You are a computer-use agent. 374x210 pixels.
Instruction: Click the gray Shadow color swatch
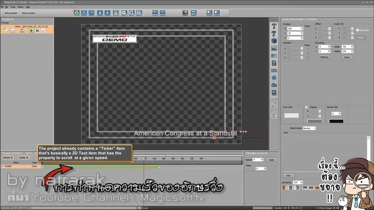314,121
